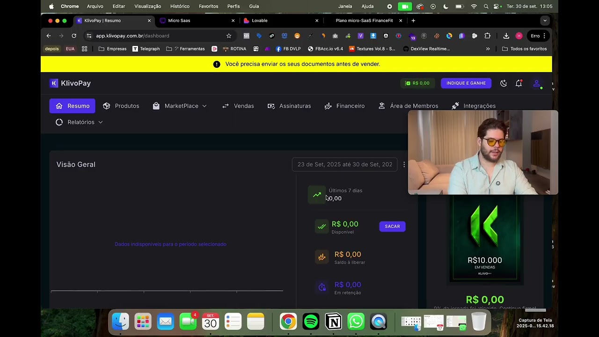This screenshot has width=599, height=337.
Task: Open a new browser tab
Action: (413, 21)
